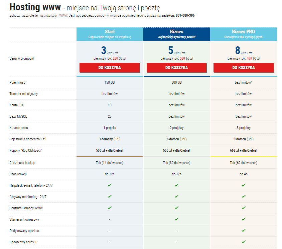The height and width of the screenshot is (249, 282).
Task: Add the Biznes package to cart
Action: coord(176,67)
